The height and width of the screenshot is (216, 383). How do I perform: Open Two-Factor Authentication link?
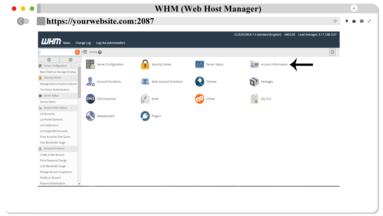click(55, 90)
